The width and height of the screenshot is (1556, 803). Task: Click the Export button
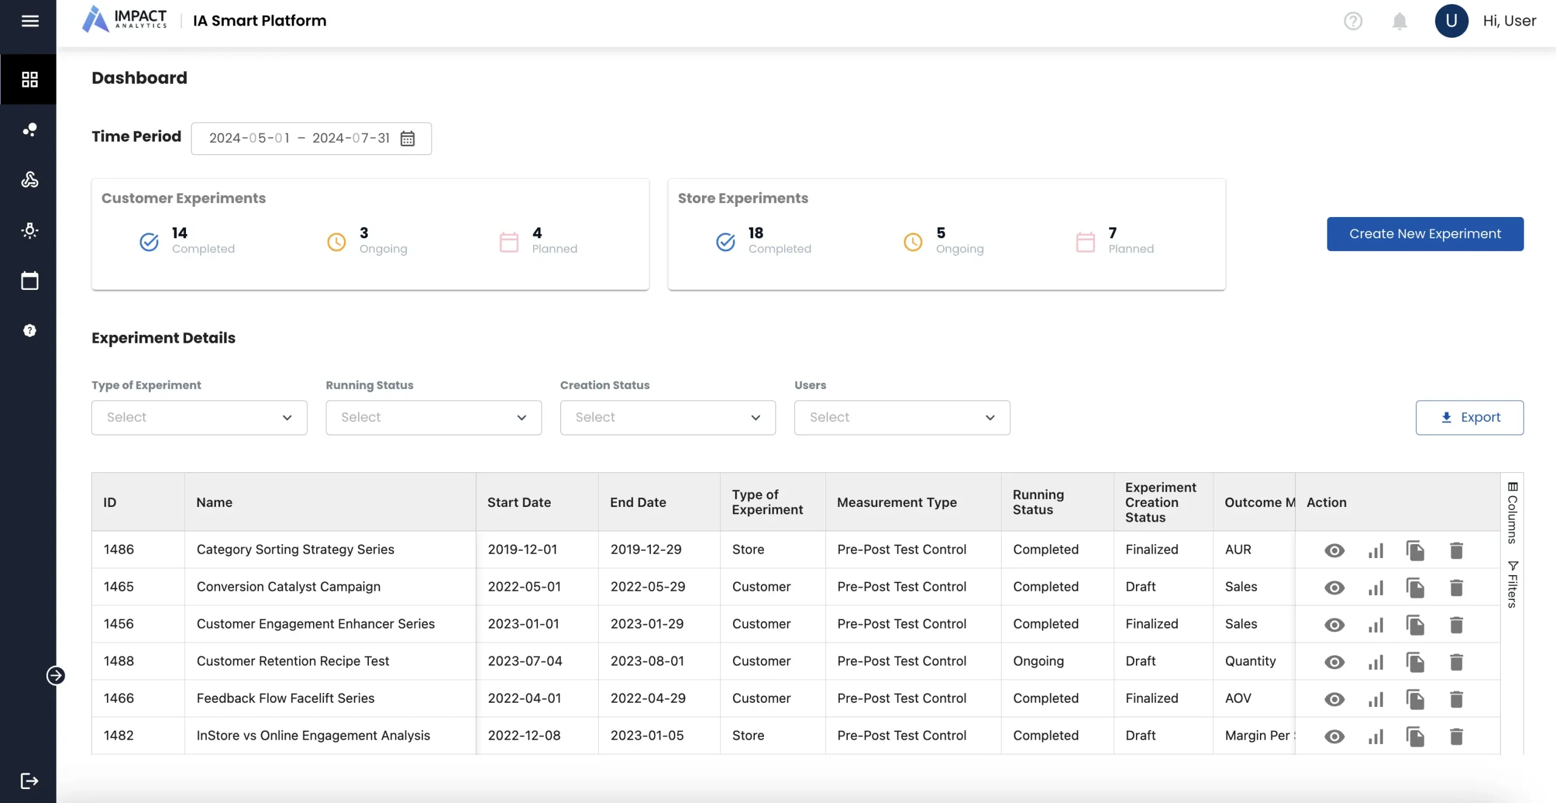pos(1469,418)
